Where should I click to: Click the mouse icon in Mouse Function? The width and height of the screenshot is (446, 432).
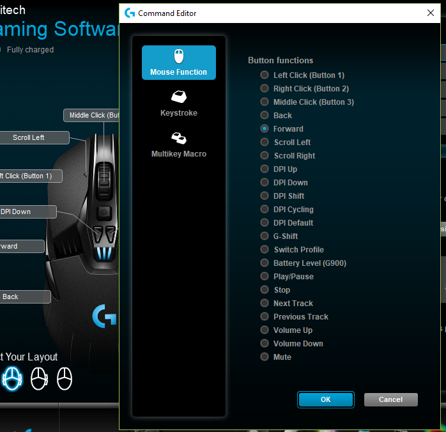[179, 56]
